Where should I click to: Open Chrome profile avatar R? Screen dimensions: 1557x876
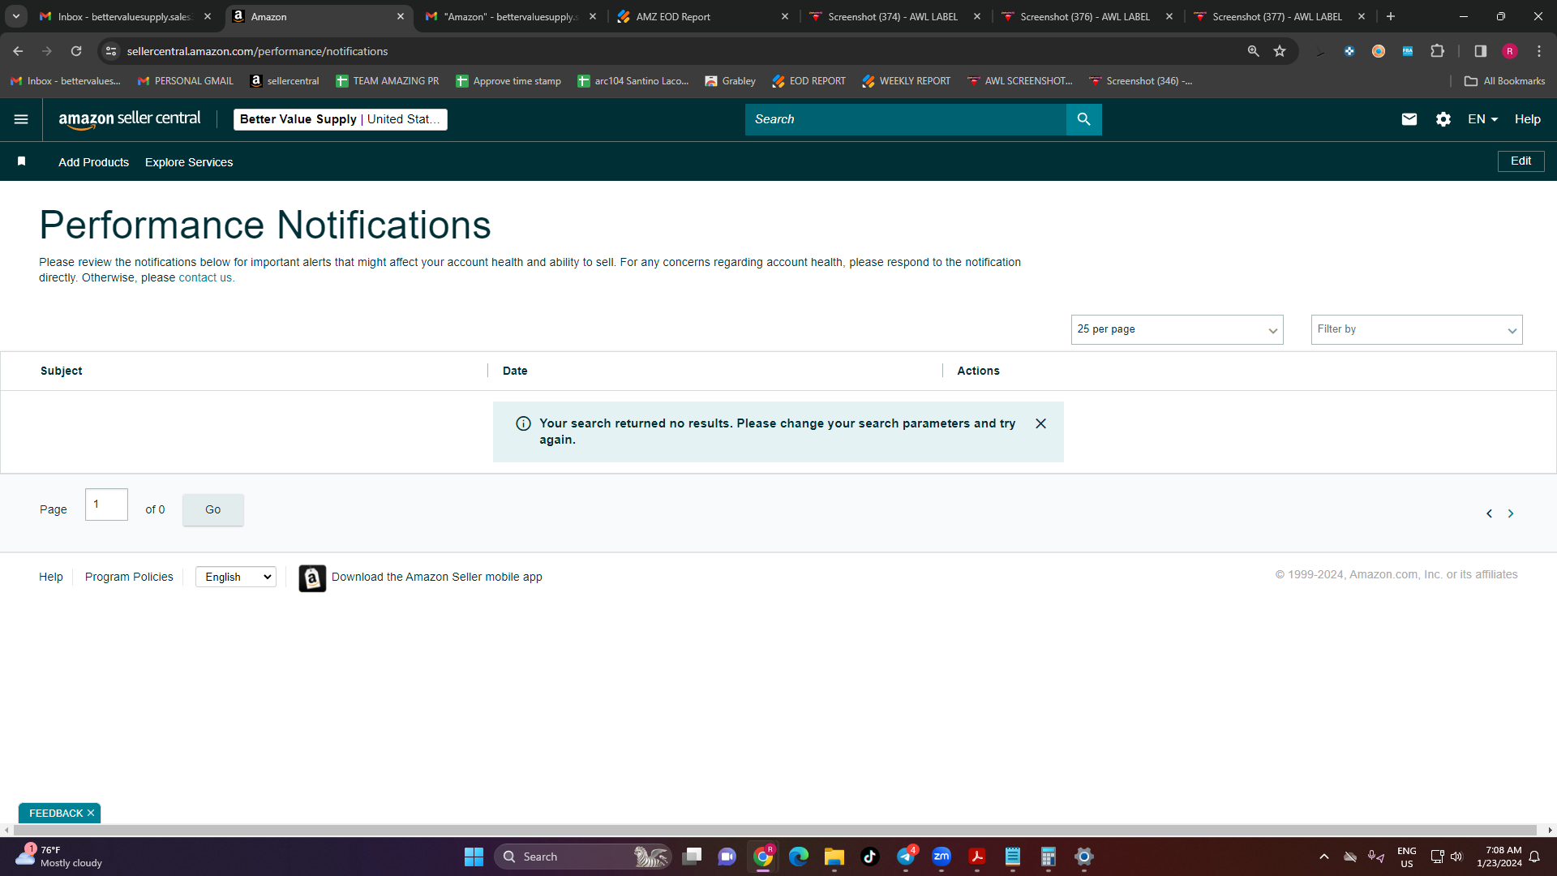pos(1510,51)
